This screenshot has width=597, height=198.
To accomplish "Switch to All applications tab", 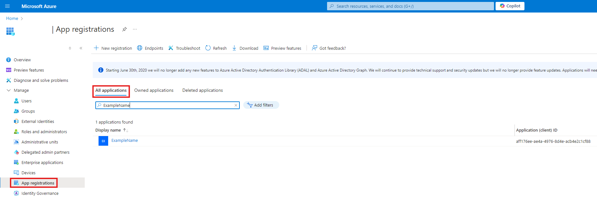I will pyautogui.click(x=111, y=90).
